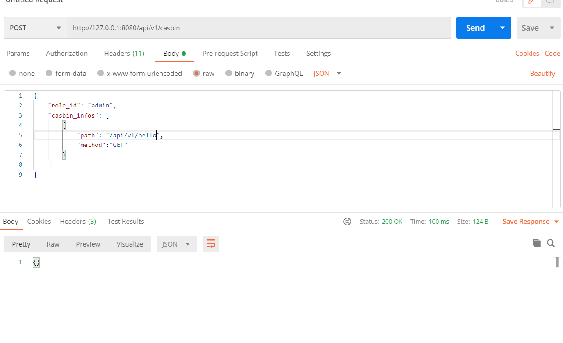
Task: Select the GraphQL body type
Action: point(284,73)
